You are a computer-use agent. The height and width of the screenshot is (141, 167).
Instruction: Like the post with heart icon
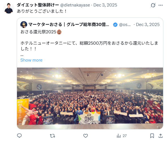tap(85, 136)
